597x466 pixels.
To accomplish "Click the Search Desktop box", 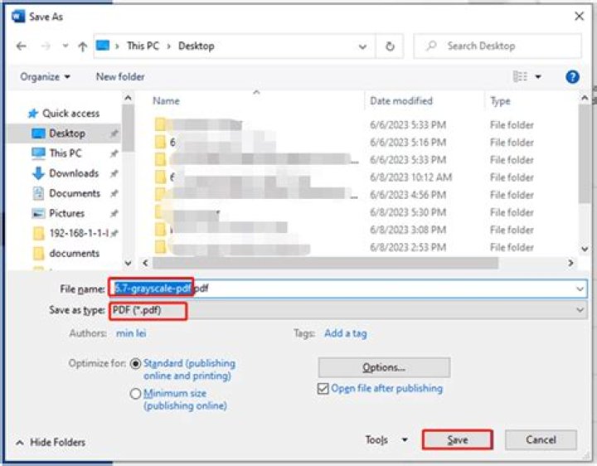I will pyautogui.click(x=498, y=46).
